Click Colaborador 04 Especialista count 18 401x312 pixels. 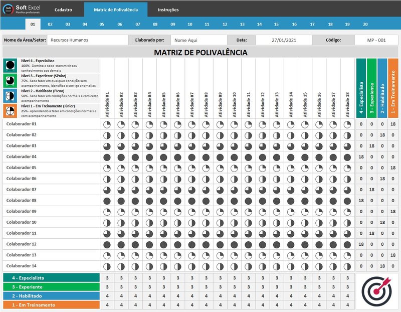[361, 157]
